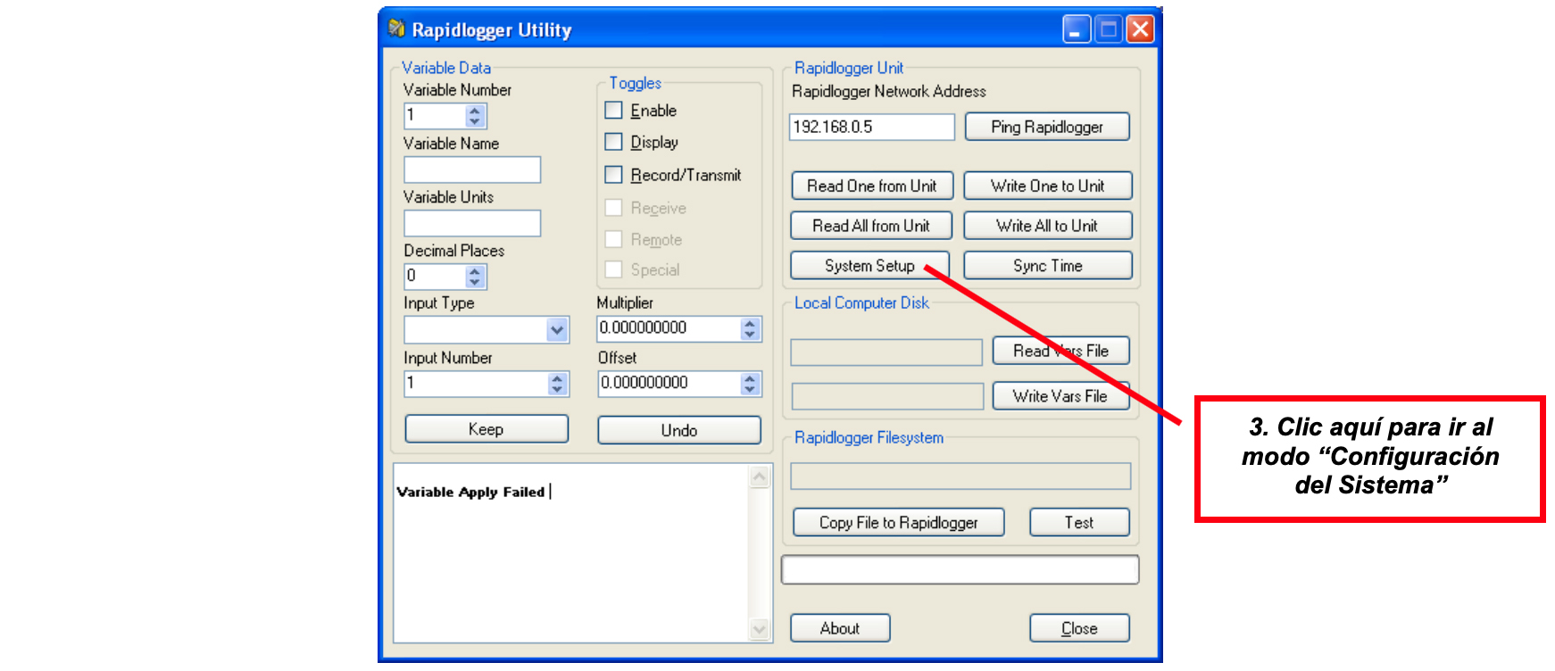The height and width of the screenshot is (671, 1555).
Task: Click the Test button
Action: point(1079,523)
